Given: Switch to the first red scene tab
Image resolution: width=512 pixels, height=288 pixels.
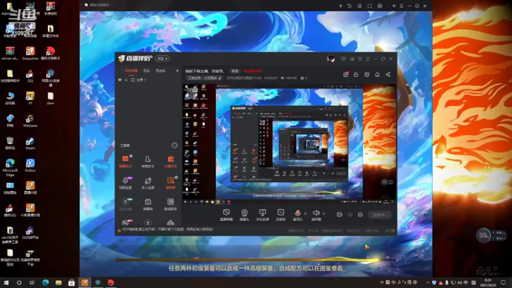Looking at the screenshot, I should (x=131, y=70).
